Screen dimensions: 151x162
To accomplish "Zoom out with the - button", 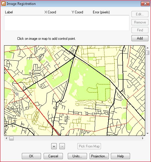I will click(62, 146).
